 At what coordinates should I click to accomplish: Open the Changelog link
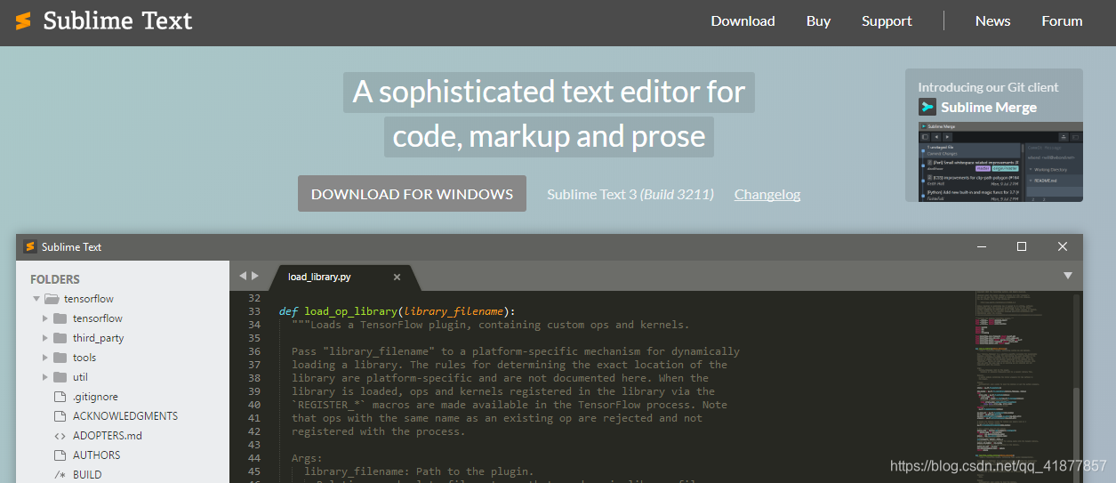click(x=767, y=194)
